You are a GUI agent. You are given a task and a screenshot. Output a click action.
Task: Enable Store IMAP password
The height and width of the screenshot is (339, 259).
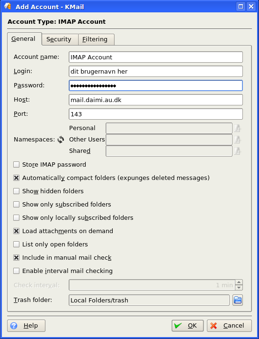pos(17,165)
